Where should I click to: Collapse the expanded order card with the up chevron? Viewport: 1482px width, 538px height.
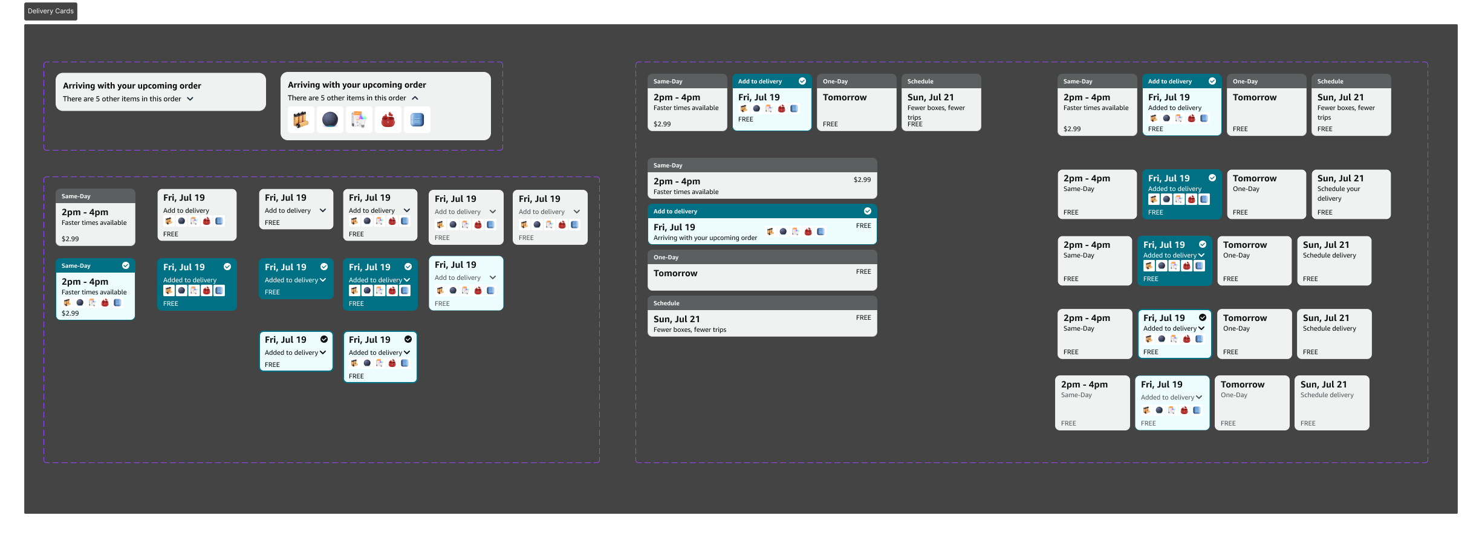[415, 98]
